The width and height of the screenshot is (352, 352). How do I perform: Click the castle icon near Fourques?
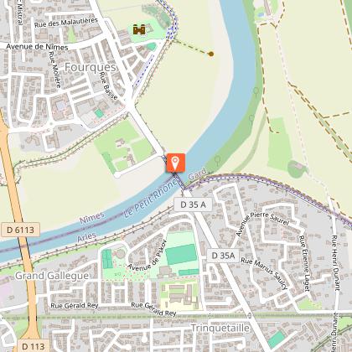pos(139,29)
